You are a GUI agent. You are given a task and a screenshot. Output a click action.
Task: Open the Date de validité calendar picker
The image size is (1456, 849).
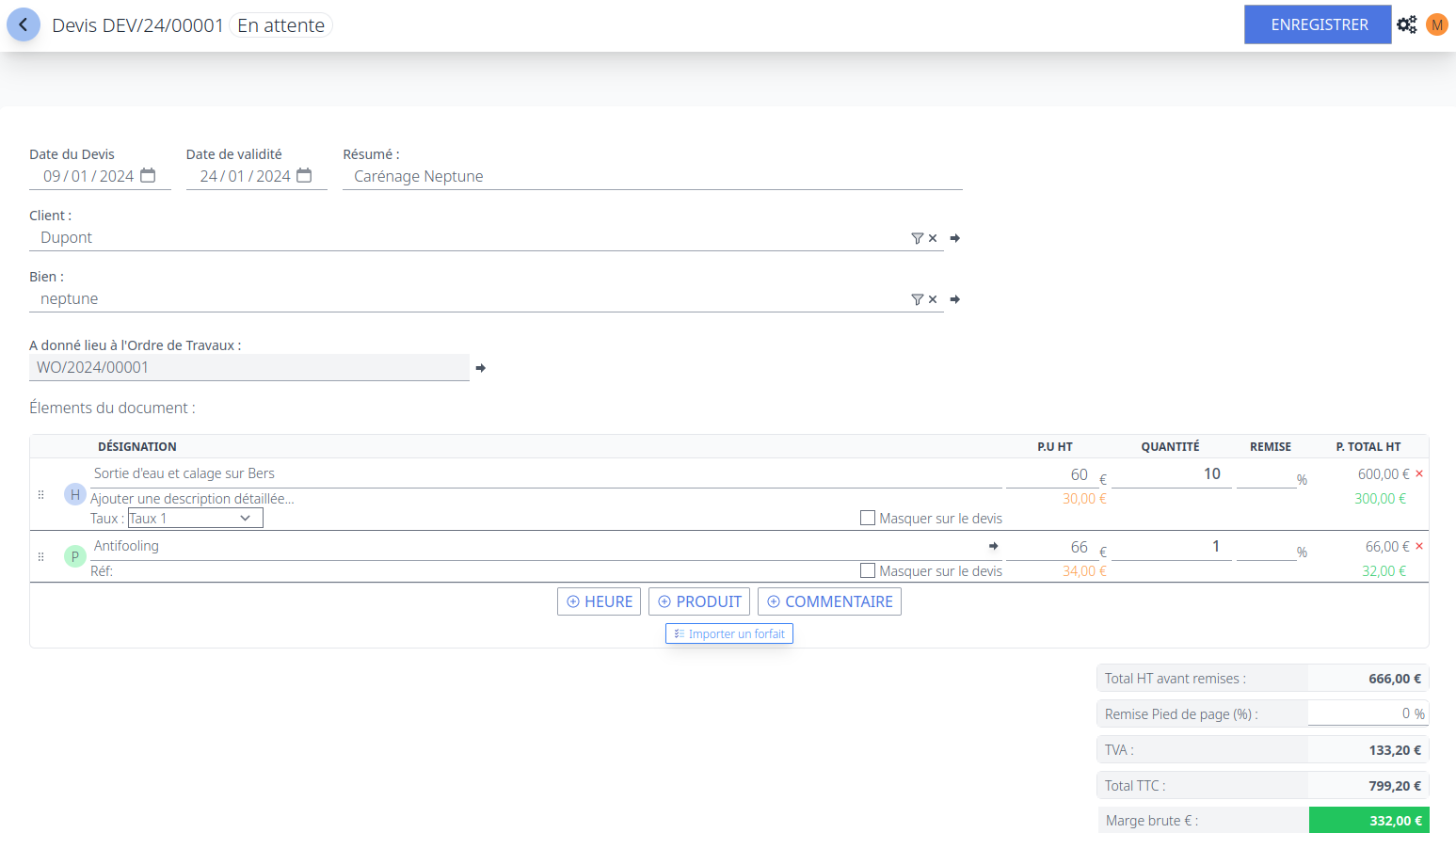pos(304,176)
